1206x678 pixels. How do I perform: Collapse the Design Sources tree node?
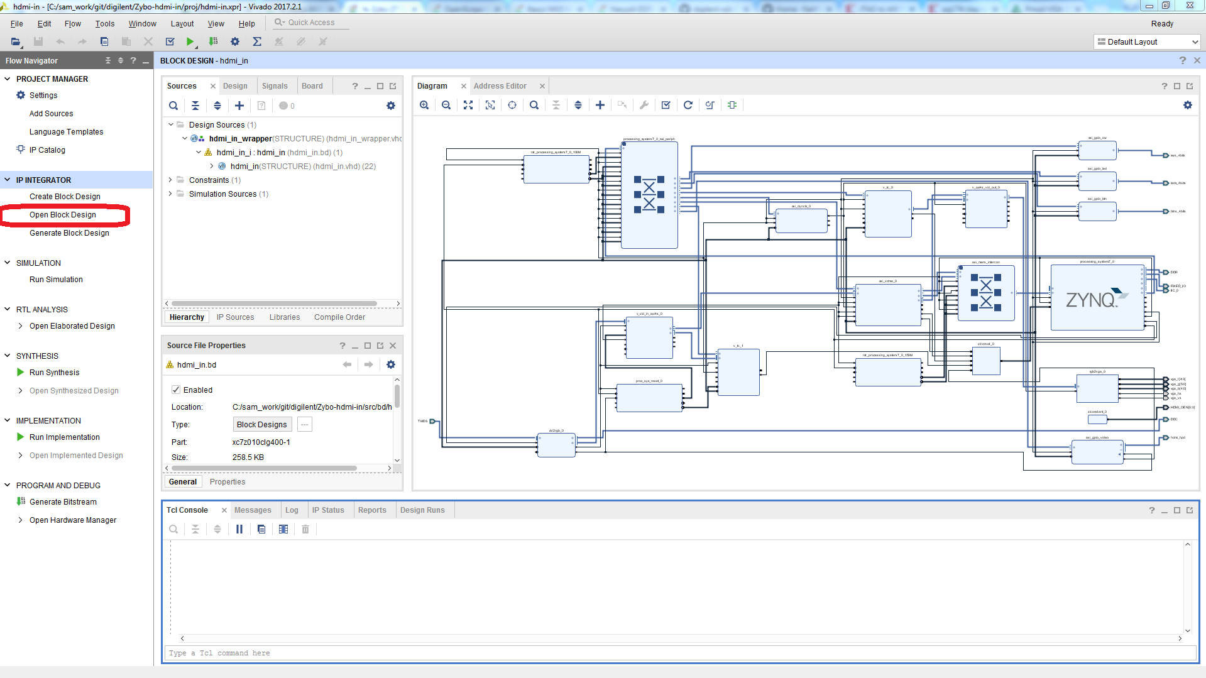[x=170, y=124]
